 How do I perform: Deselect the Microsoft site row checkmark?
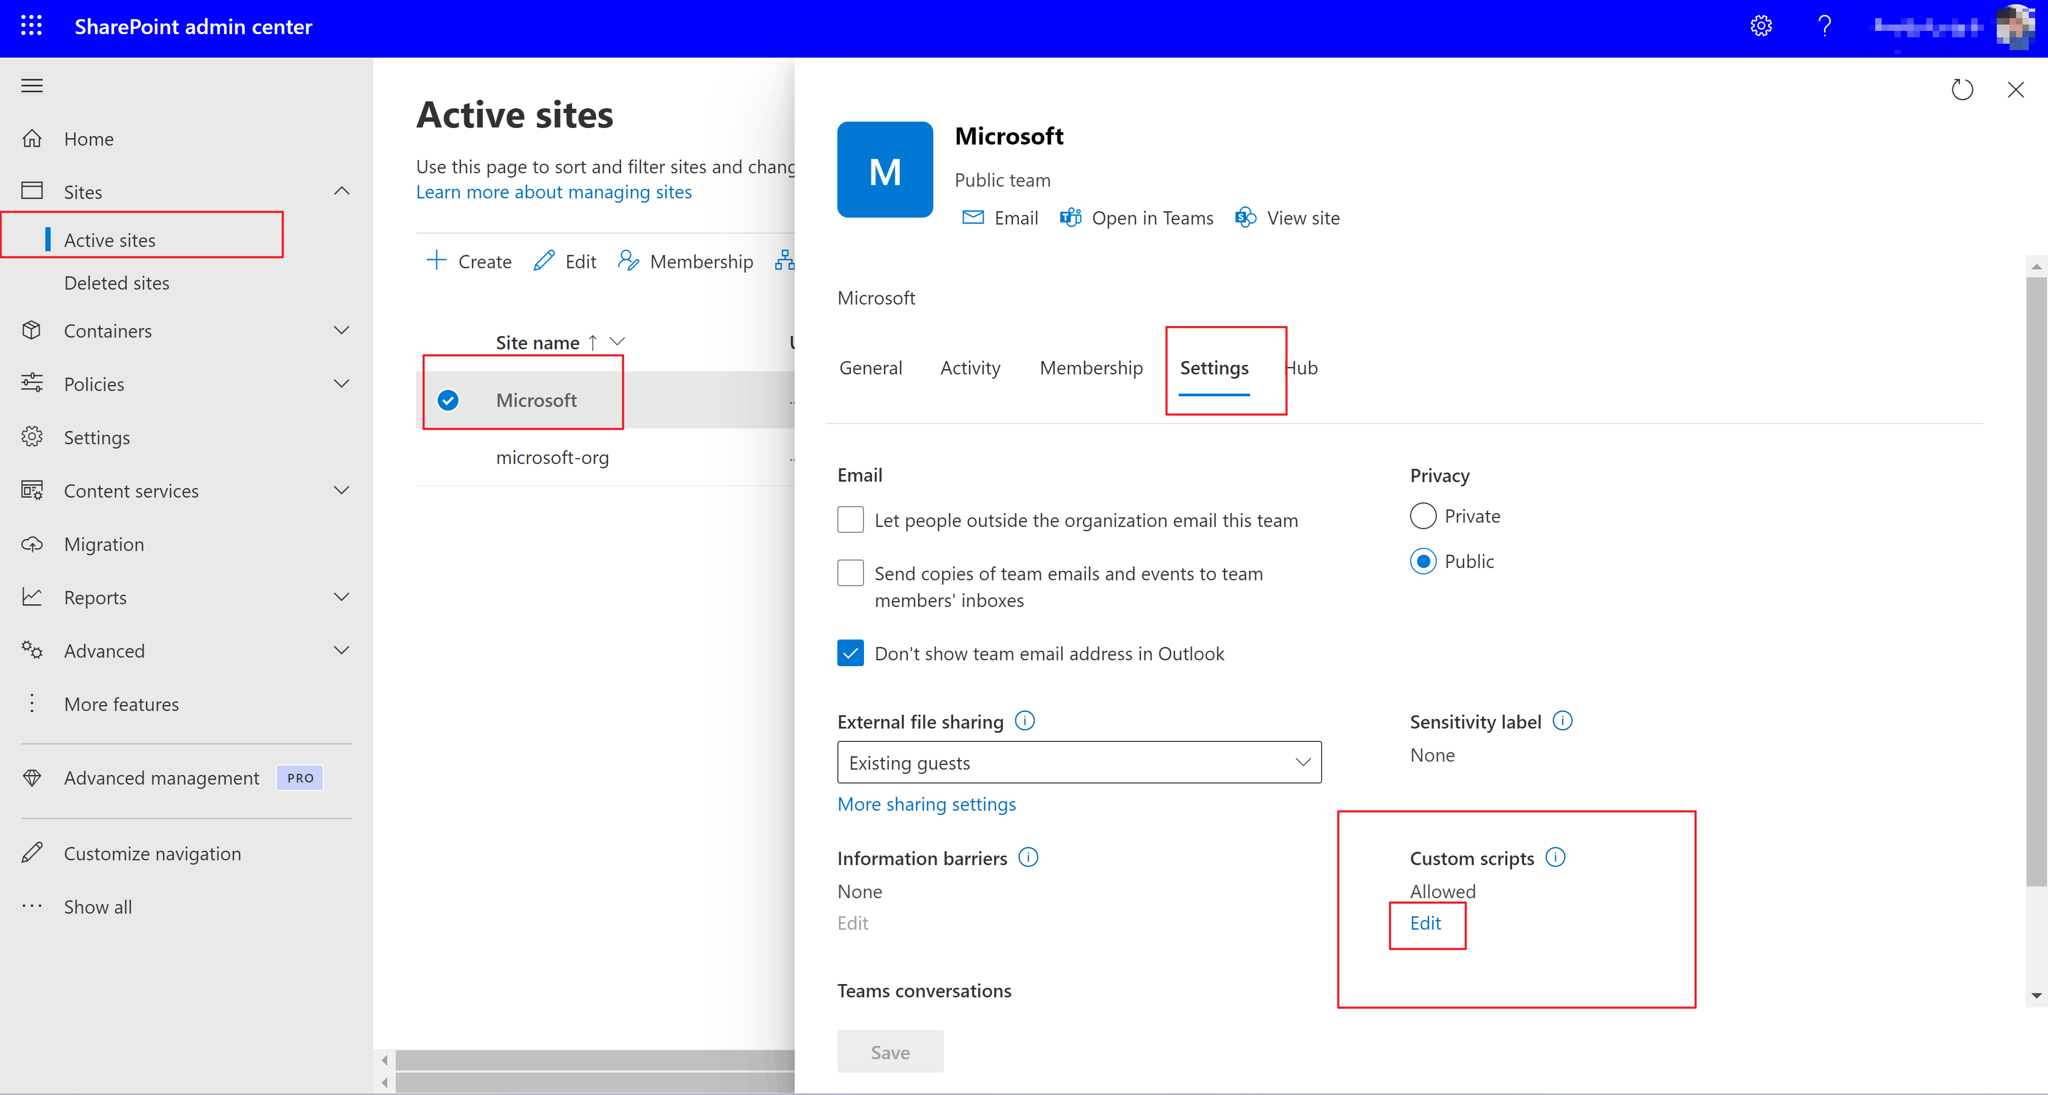point(447,400)
